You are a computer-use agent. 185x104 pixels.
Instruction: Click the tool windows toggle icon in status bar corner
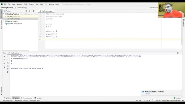tap(1, 101)
